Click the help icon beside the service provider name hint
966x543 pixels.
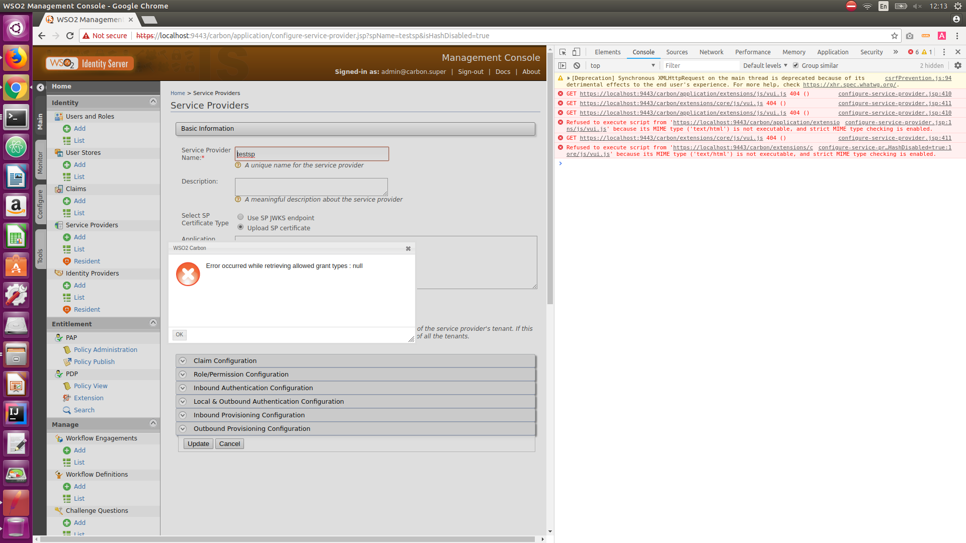[x=238, y=165]
